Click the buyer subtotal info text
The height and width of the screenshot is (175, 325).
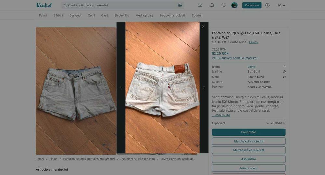[235, 58]
